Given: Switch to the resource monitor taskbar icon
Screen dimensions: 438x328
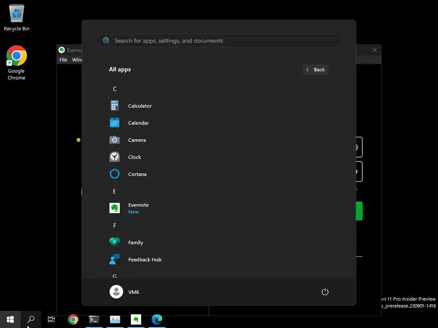Looking at the screenshot, I should 115,319.
